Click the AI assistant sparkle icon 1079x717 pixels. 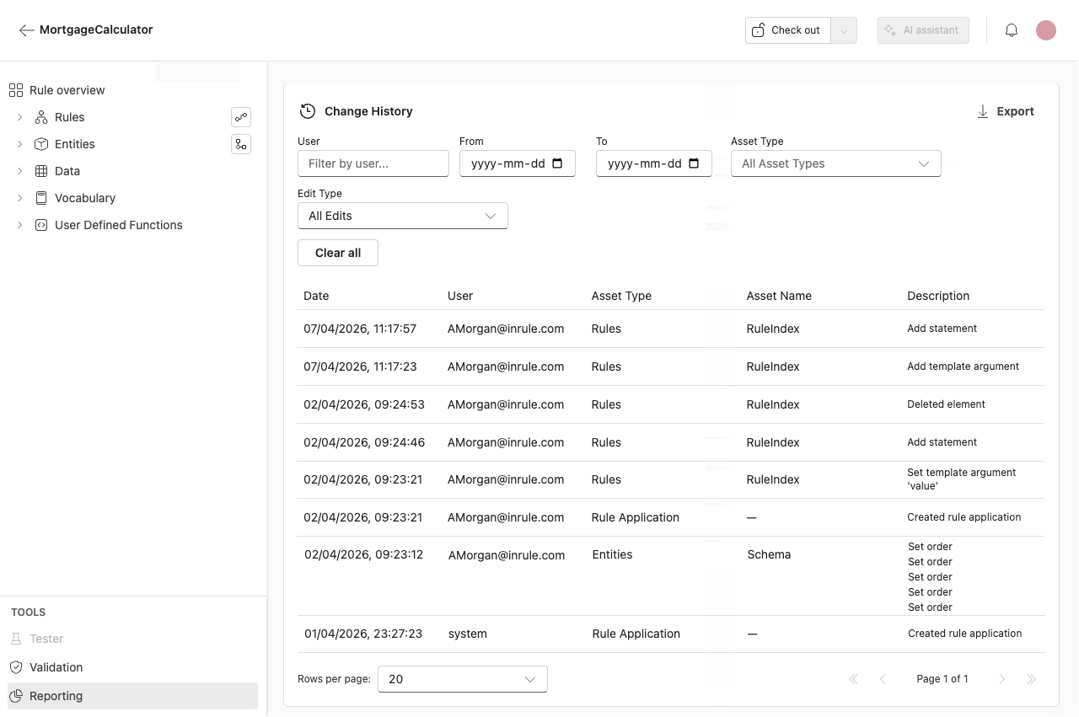coord(890,30)
